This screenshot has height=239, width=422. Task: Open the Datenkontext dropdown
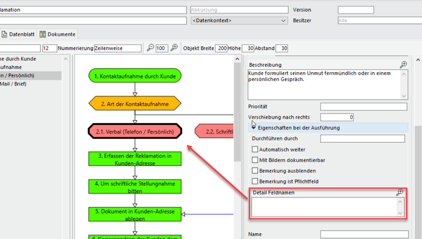[239, 20]
